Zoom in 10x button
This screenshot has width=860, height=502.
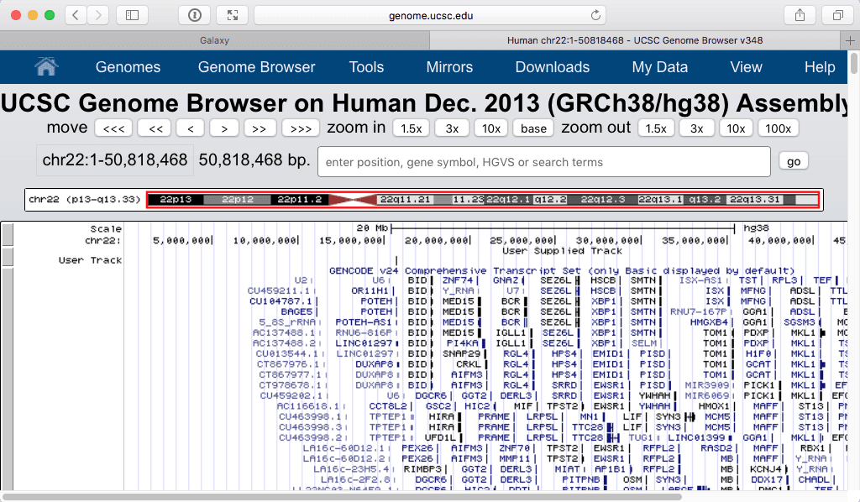(x=491, y=128)
